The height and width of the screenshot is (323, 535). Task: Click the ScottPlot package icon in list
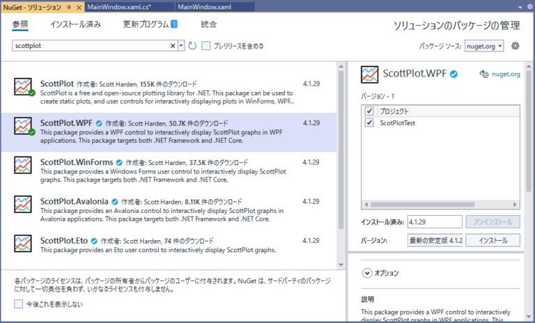(24, 87)
